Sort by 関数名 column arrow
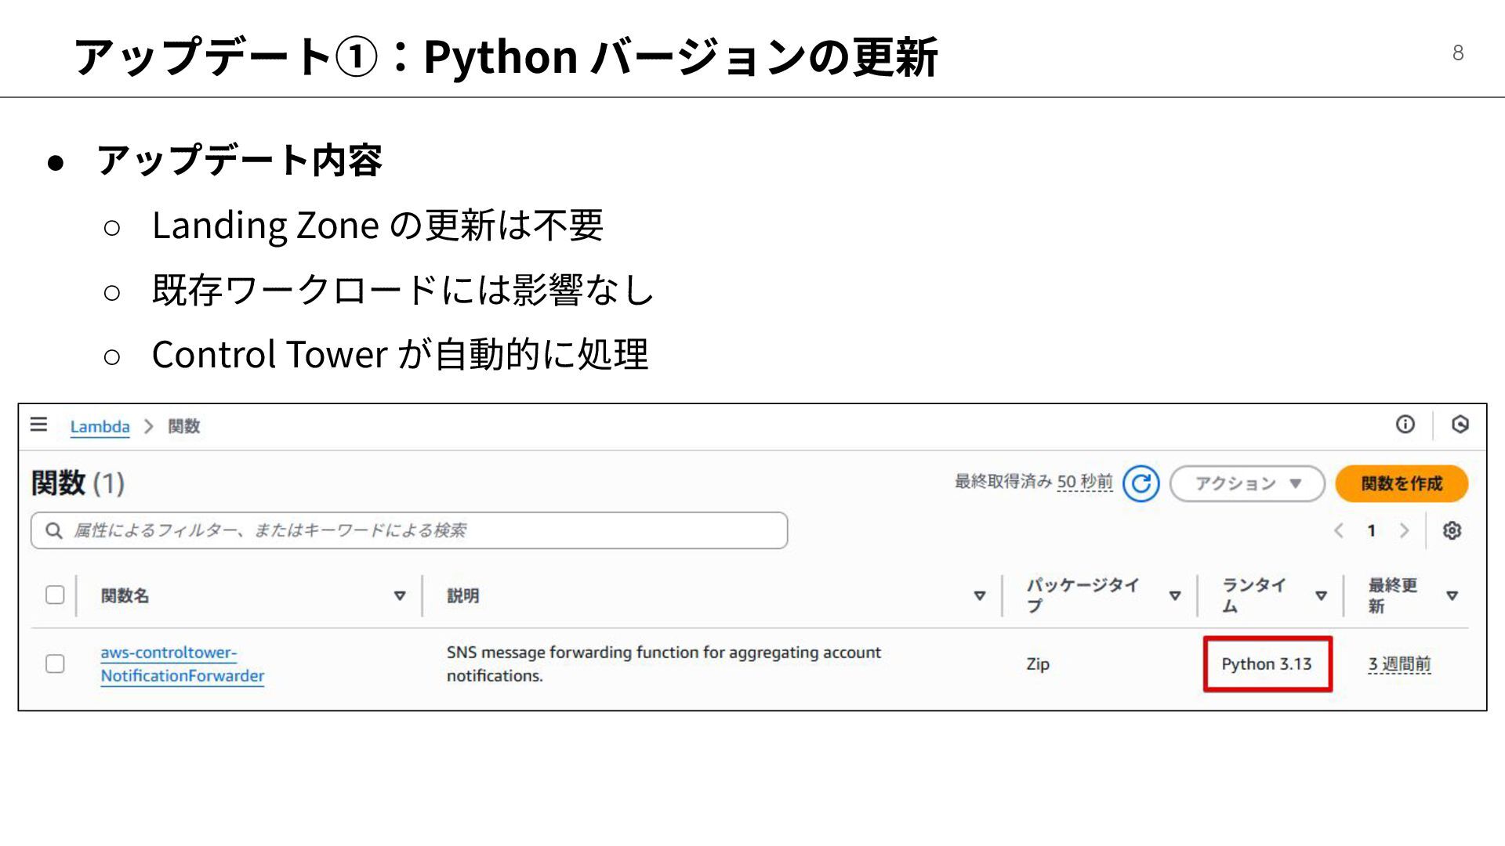 pos(399,596)
